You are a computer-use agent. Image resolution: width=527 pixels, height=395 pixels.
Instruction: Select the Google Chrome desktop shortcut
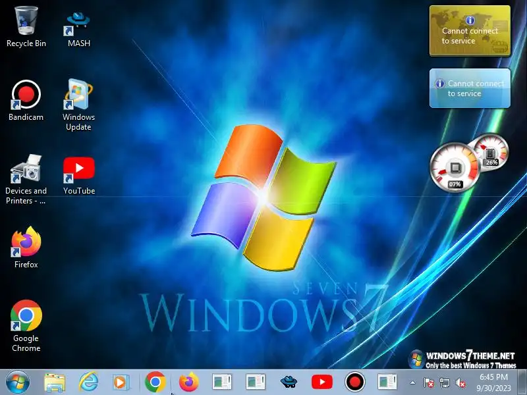[x=26, y=325]
